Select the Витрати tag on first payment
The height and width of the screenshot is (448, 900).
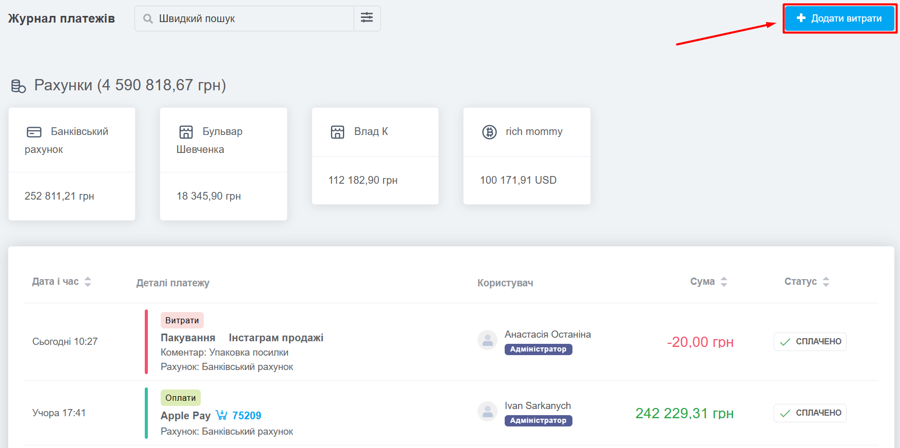pyautogui.click(x=182, y=320)
